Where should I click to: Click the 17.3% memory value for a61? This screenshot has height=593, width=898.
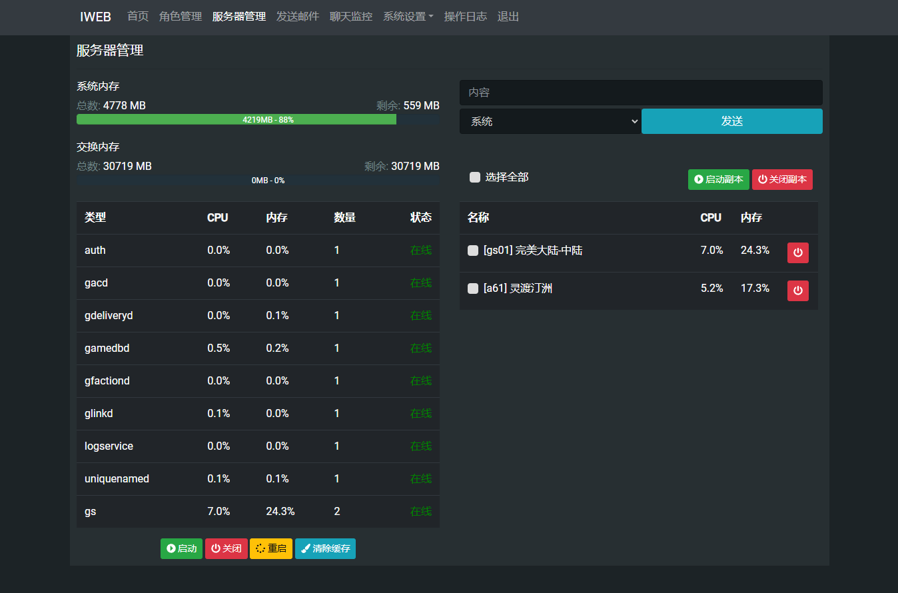click(x=755, y=289)
